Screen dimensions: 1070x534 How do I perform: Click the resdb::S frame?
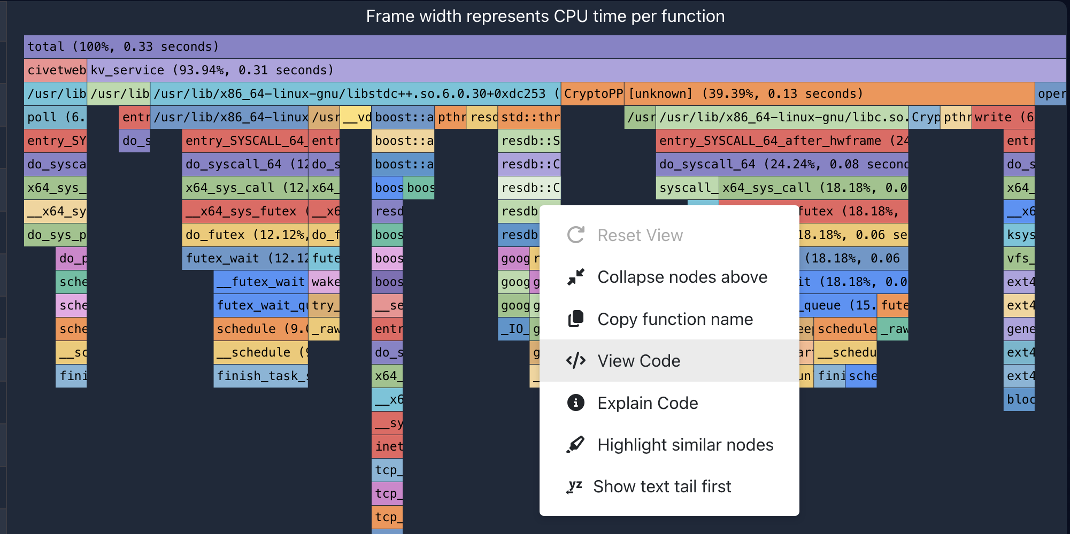click(529, 141)
